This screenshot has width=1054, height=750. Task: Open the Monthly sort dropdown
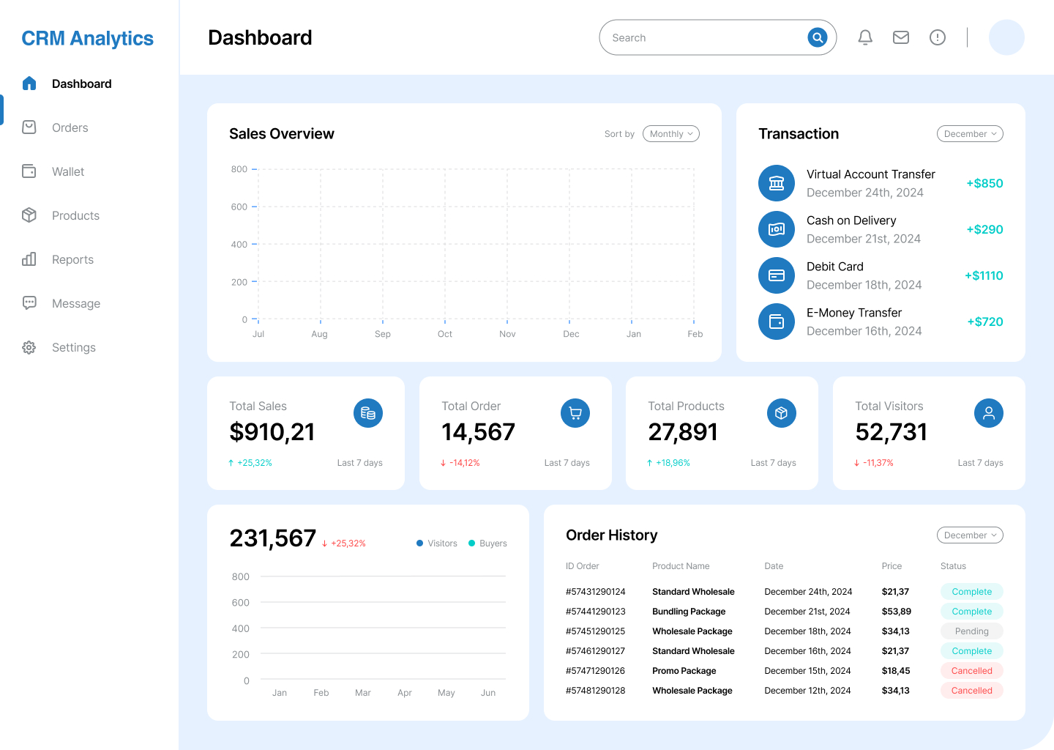[x=671, y=134]
